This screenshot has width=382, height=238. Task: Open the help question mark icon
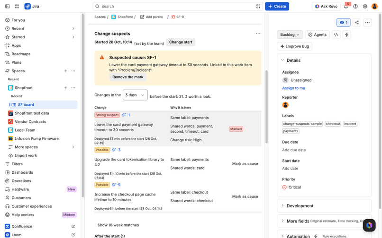[355, 6]
